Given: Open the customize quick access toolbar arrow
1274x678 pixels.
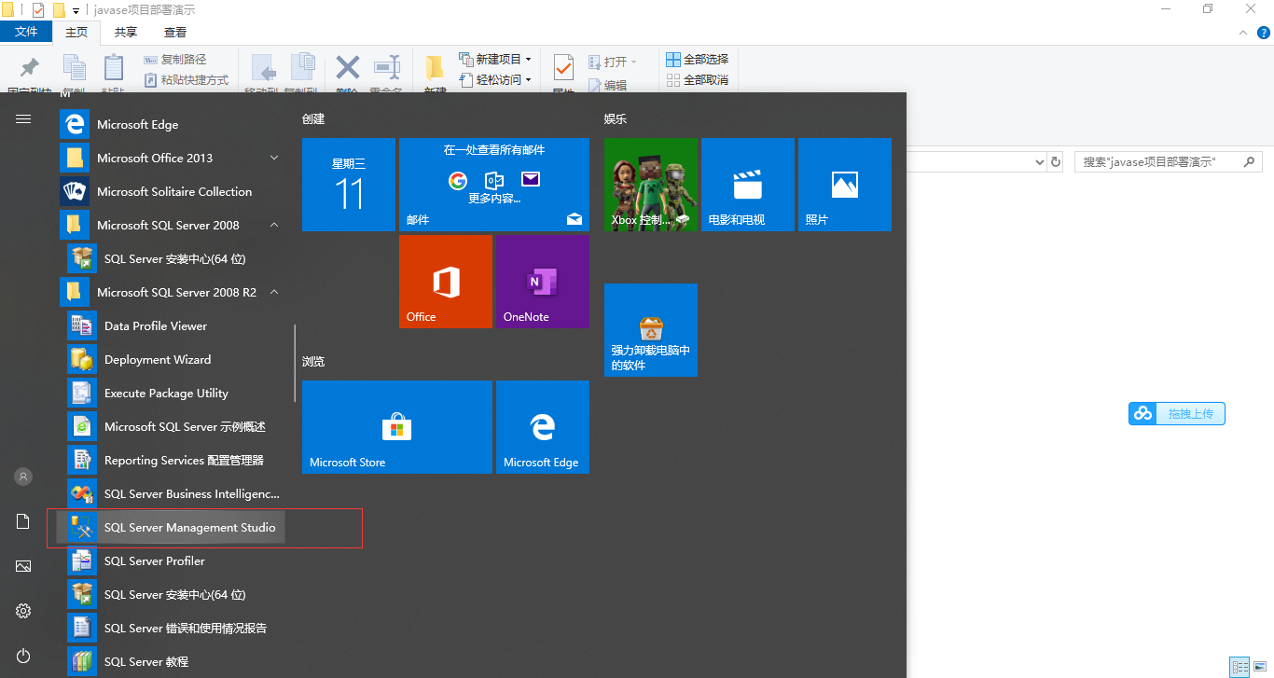Looking at the screenshot, I should 76,10.
